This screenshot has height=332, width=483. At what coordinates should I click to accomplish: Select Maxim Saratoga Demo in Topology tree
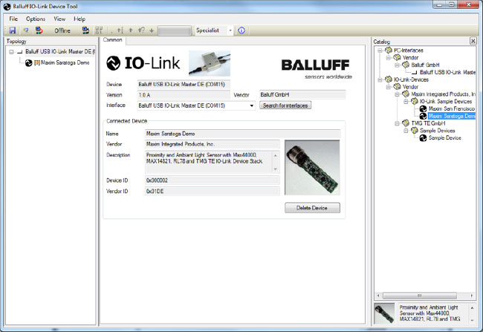click(61, 63)
